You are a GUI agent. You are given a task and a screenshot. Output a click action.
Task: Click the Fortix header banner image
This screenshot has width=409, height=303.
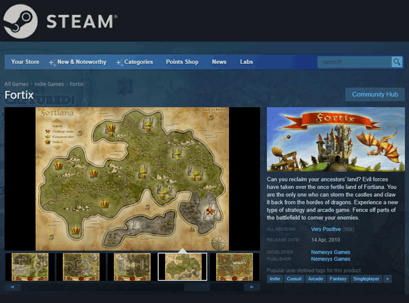tap(335, 139)
